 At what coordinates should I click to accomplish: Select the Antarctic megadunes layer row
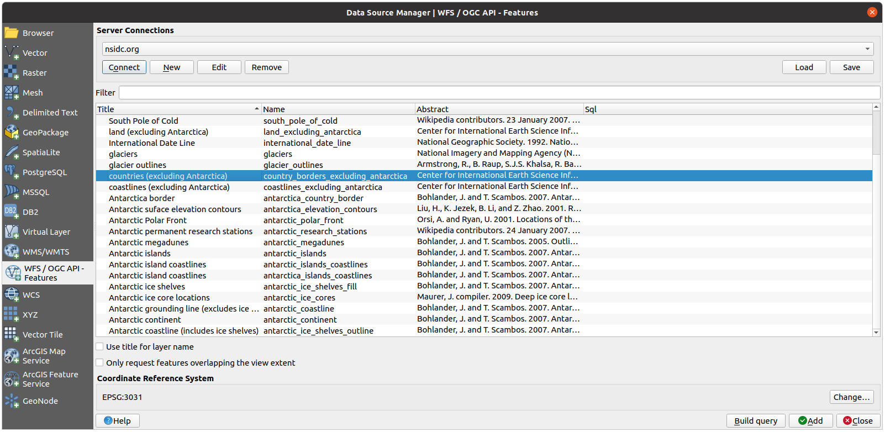tap(149, 243)
